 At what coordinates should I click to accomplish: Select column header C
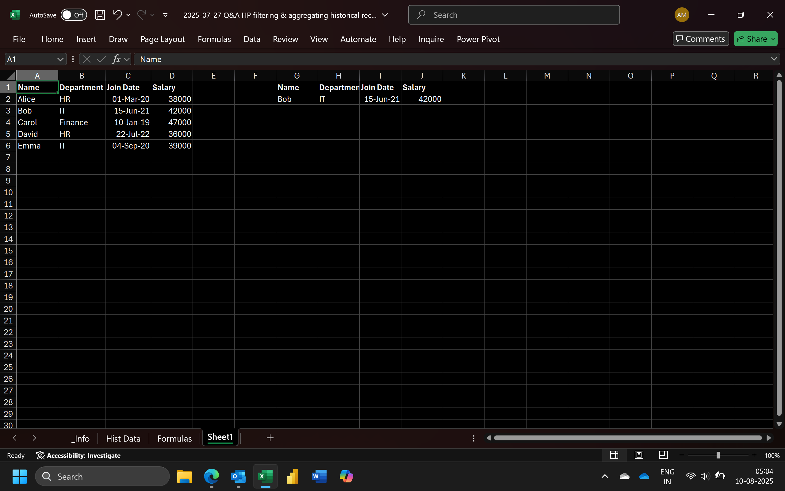128,76
